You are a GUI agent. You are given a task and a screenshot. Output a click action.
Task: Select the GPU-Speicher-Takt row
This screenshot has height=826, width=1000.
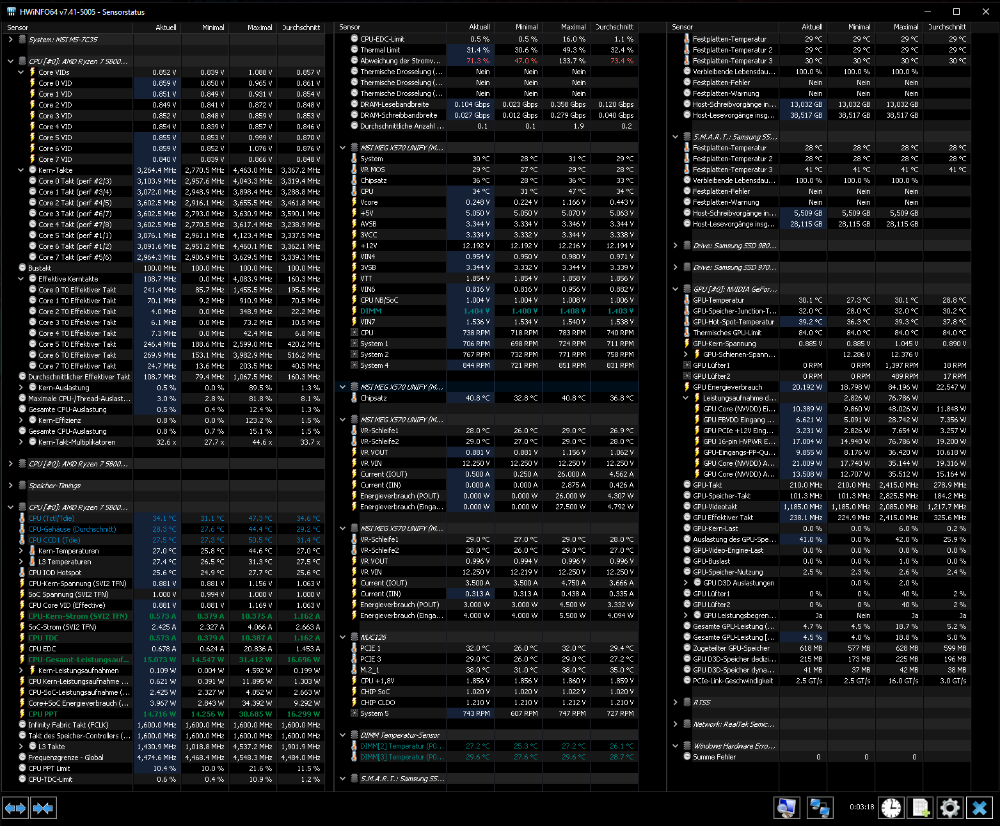(820, 496)
